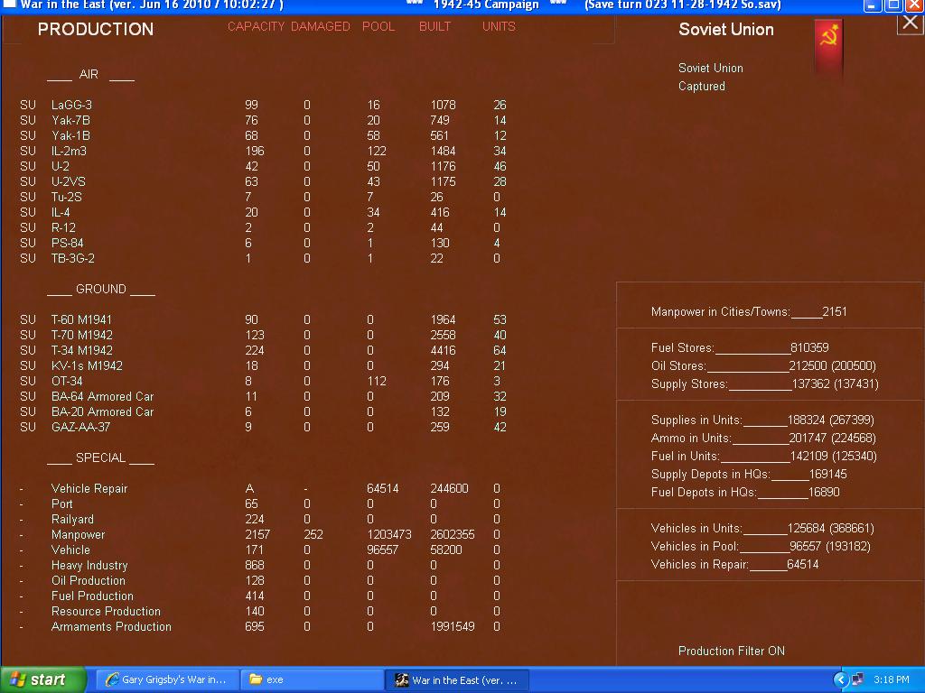Click the BA-20 Armored Car entry

point(103,411)
